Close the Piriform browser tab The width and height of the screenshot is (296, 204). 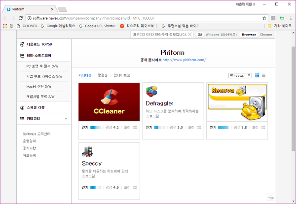[x=52, y=9]
